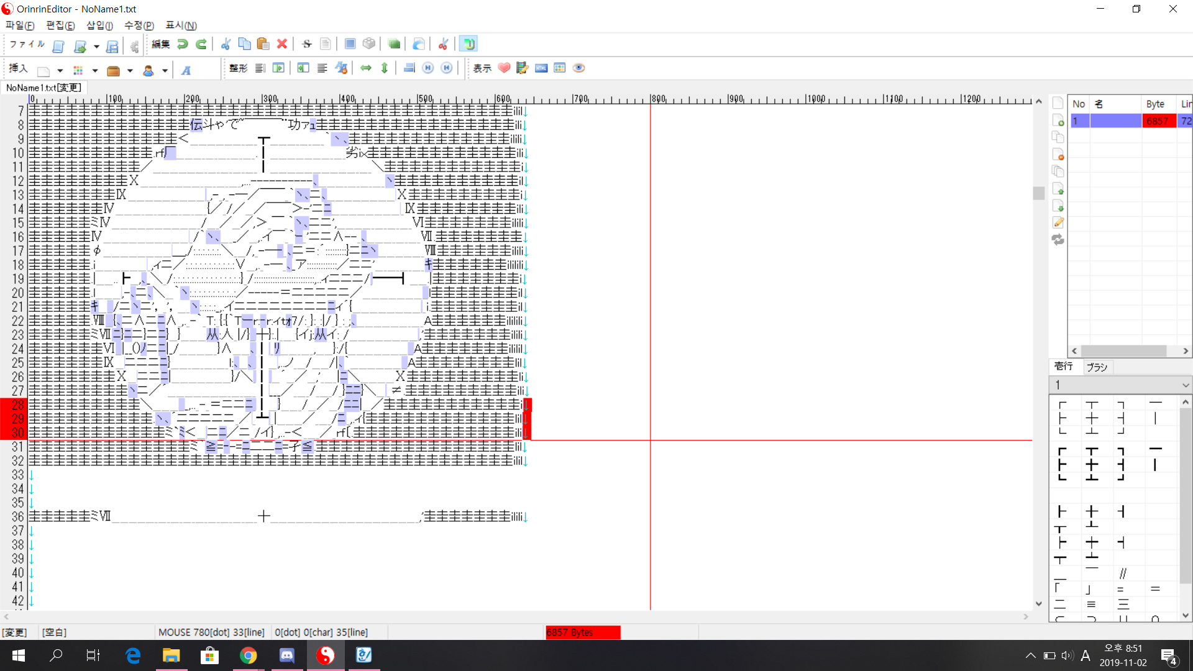Click the scissors cut icon
This screenshot has height=671, width=1193.
(x=226, y=44)
